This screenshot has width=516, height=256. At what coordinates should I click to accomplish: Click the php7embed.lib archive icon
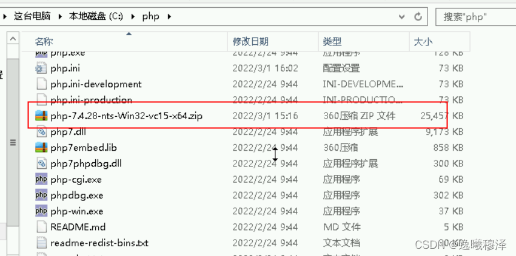tap(41, 148)
